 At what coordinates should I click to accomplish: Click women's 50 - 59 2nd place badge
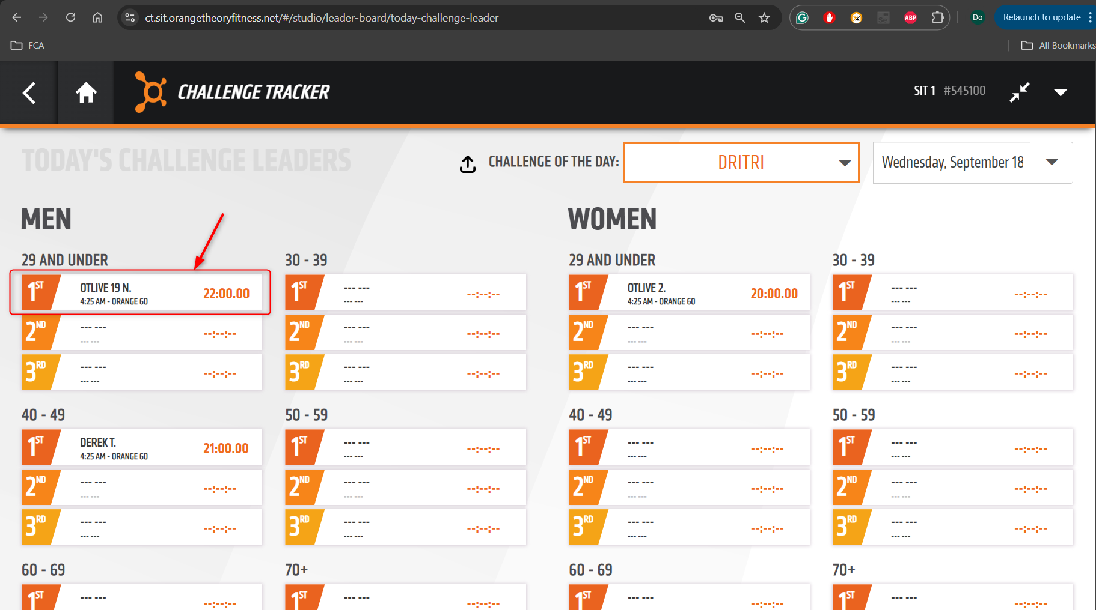850,487
